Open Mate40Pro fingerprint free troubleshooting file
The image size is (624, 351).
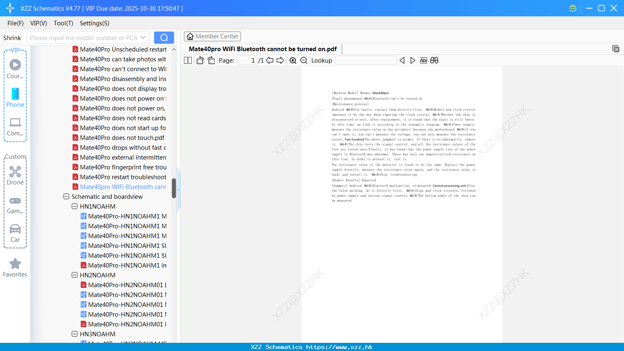[x=119, y=167]
